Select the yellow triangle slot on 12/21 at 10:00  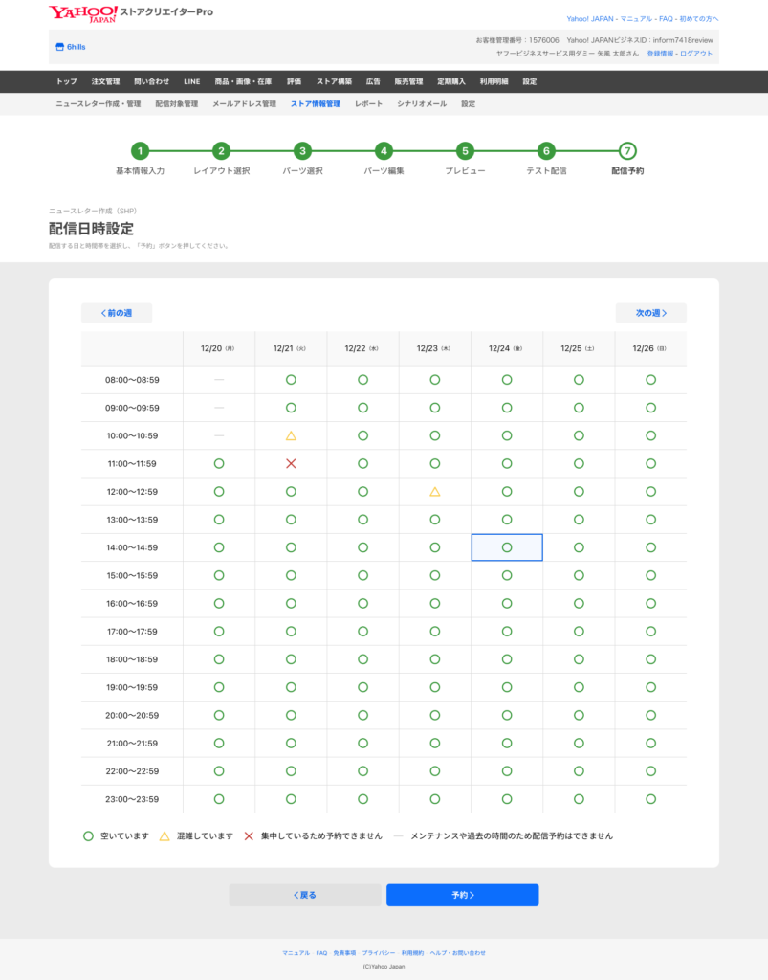click(x=291, y=435)
